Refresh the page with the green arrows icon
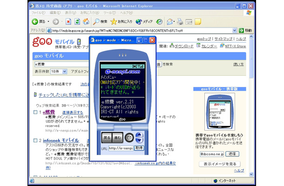 pyautogui.click(x=77, y=22)
